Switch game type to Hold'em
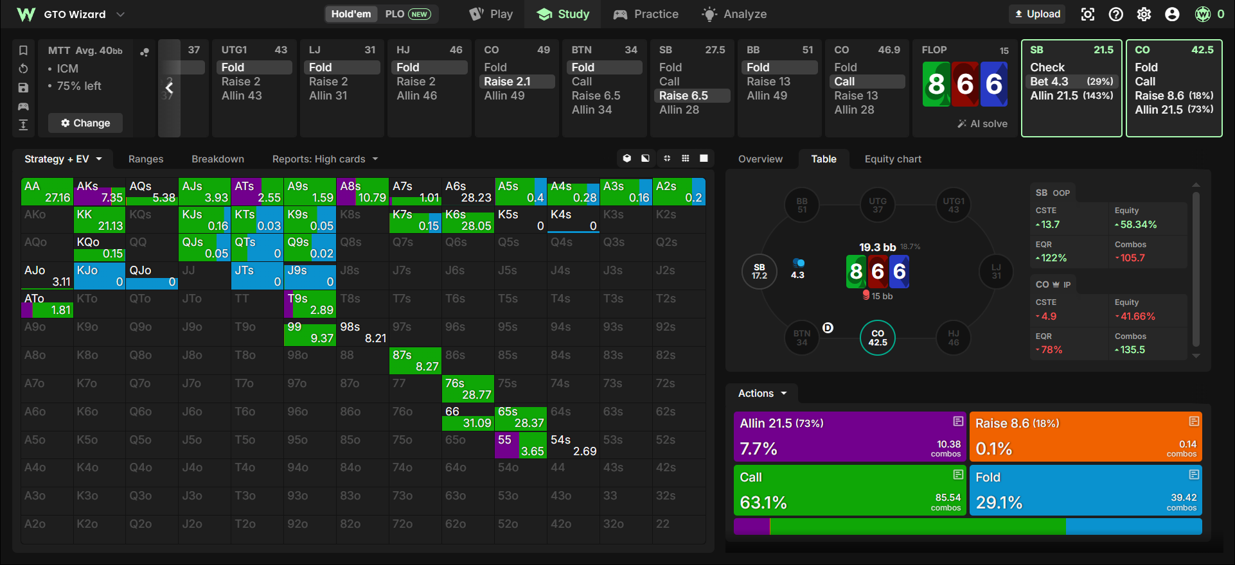 pos(351,14)
